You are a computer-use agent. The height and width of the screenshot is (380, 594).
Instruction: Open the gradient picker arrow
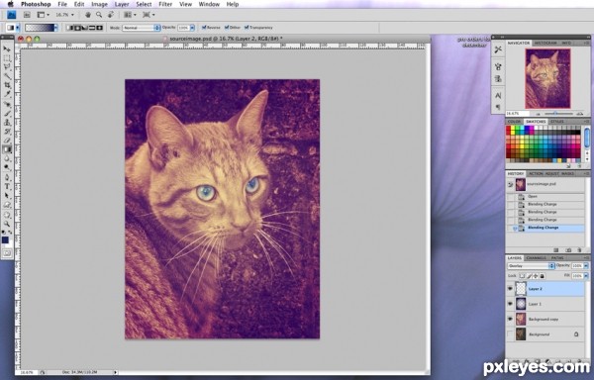tap(56, 28)
